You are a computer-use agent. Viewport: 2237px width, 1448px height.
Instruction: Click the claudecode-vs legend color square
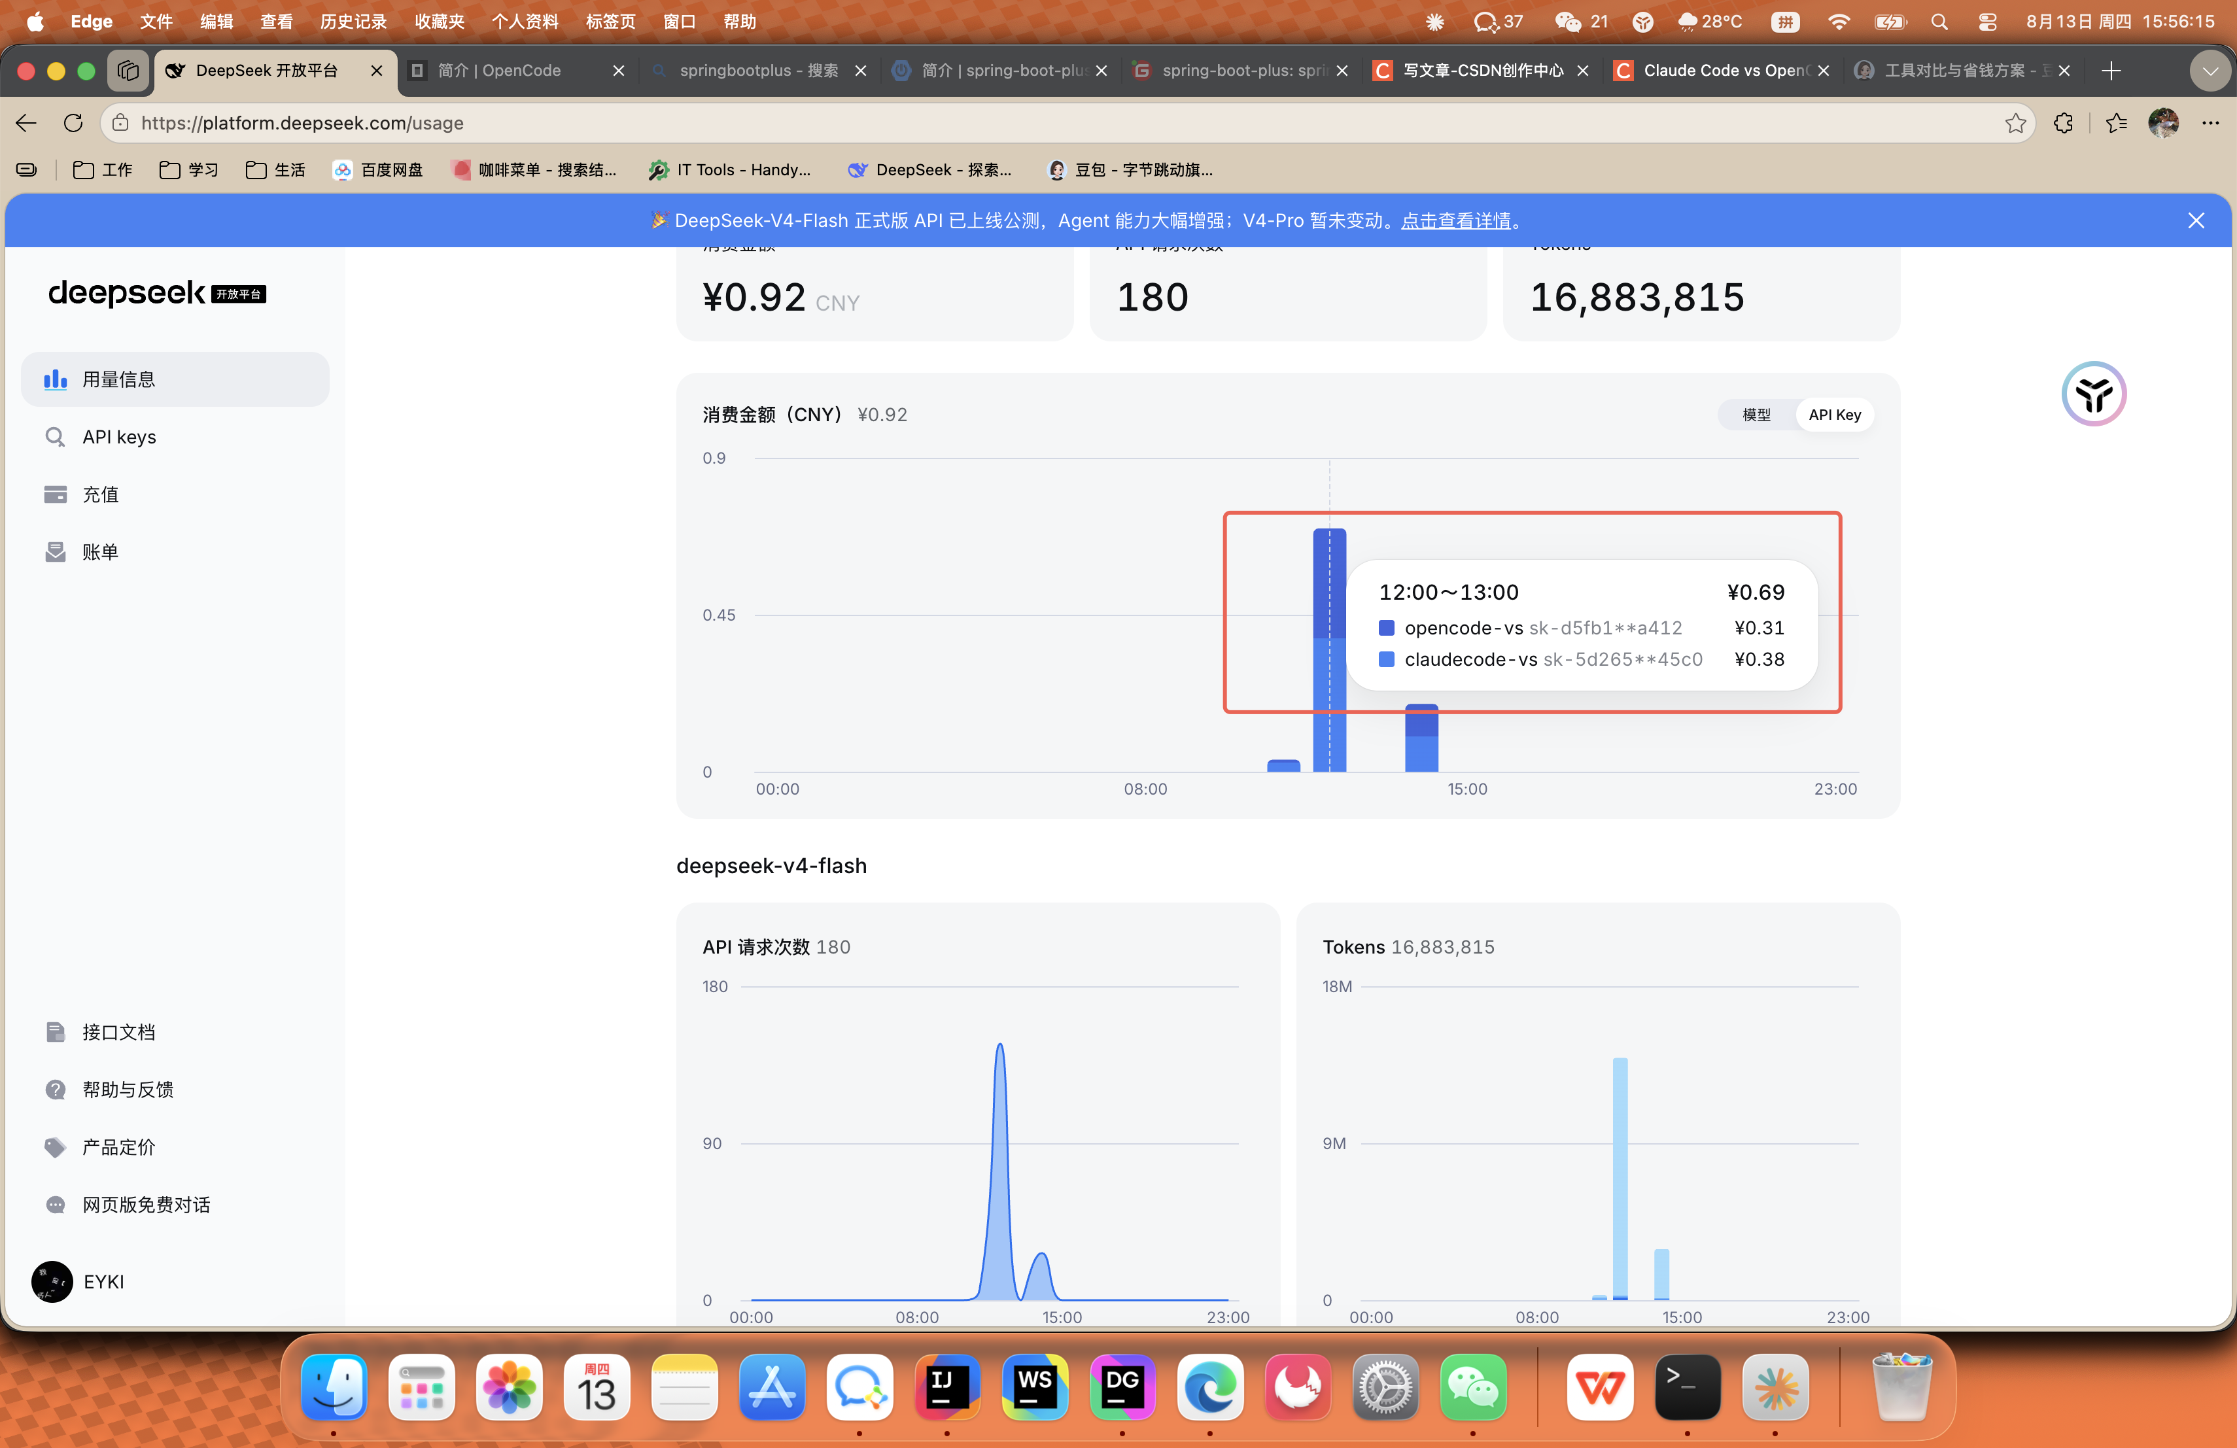point(1385,660)
